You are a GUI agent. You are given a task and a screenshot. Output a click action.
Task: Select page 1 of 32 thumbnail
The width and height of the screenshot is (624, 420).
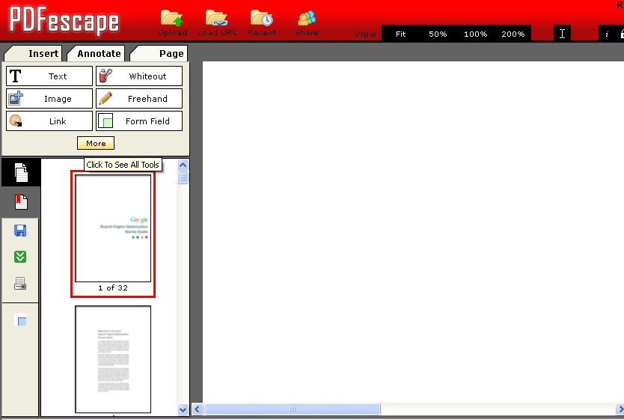point(113,234)
